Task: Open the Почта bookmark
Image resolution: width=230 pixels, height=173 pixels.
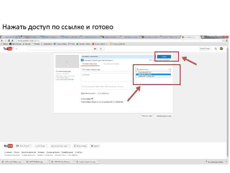Action: pos(72,44)
